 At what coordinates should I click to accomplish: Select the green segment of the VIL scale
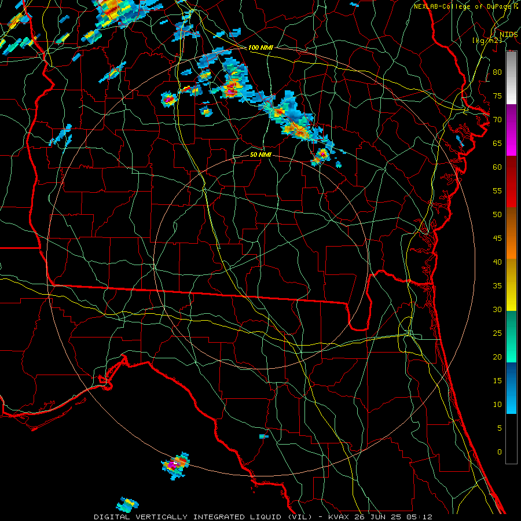(511, 336)
